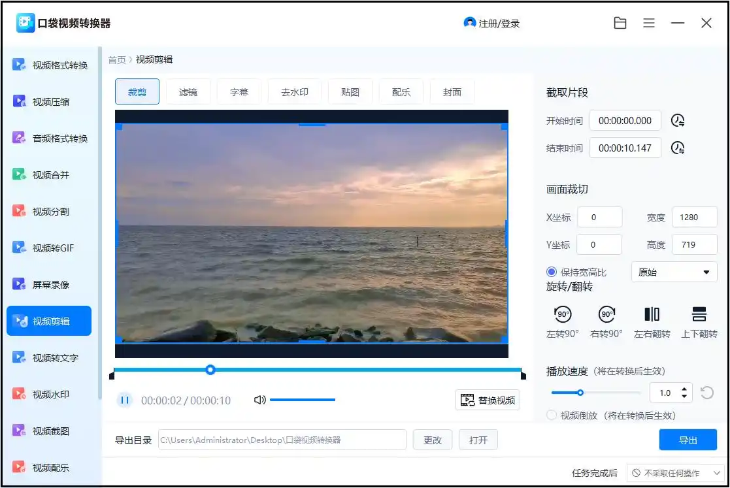This screenshot has height=488, width=730.
Task: Click the playback speed slider handle
Action: (580, 393)
